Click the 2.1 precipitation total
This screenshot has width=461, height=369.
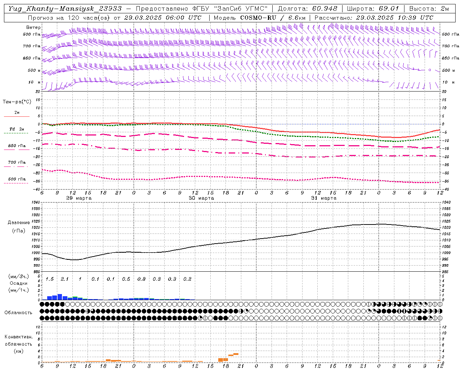click(x=64, y=279)
